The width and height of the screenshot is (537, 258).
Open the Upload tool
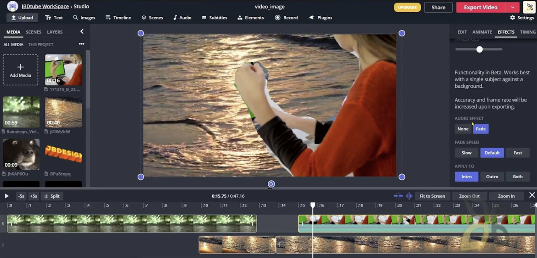point(22,18)
